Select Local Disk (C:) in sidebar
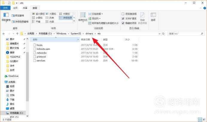The width and height of the screenshot is (207, 122). click(x=16, y=113)
